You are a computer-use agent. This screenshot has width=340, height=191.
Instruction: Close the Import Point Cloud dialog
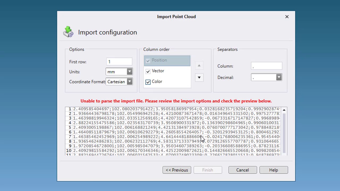[287, 17]
